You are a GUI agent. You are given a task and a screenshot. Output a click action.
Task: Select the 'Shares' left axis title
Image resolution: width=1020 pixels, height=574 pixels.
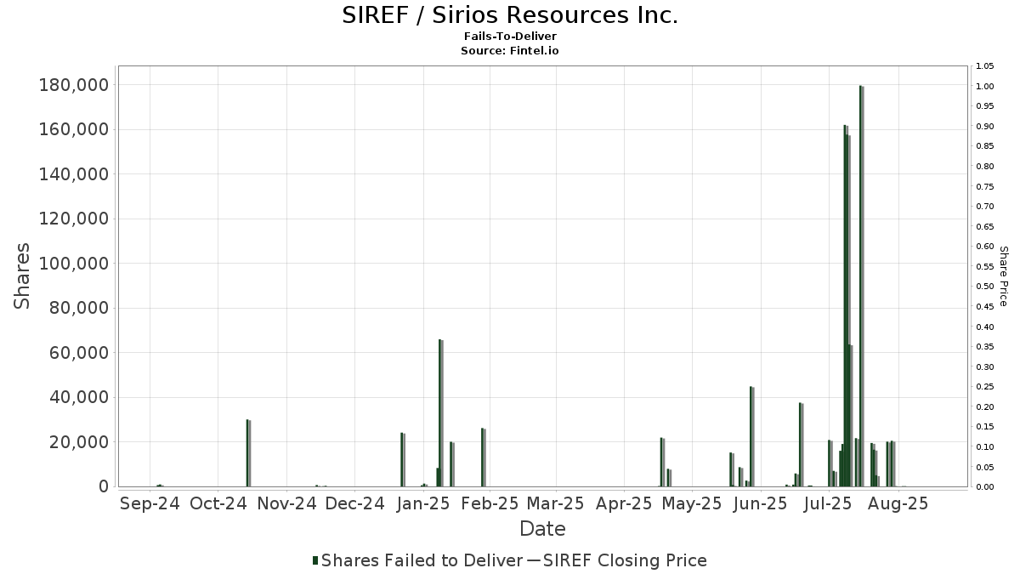[22, 276]
